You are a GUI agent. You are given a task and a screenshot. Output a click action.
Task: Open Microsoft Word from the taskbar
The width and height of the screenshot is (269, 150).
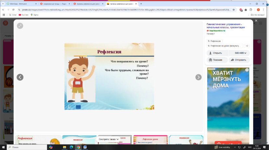85,147
